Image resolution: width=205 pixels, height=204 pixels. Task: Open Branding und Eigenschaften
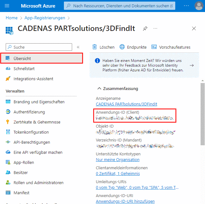click(39, 102)
